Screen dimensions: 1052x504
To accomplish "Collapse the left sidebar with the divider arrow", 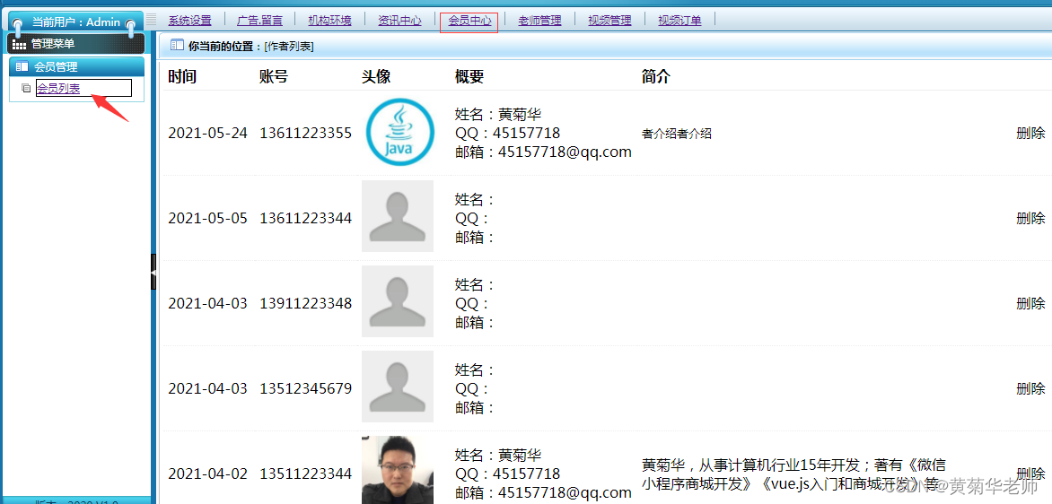I will [153, 271].
